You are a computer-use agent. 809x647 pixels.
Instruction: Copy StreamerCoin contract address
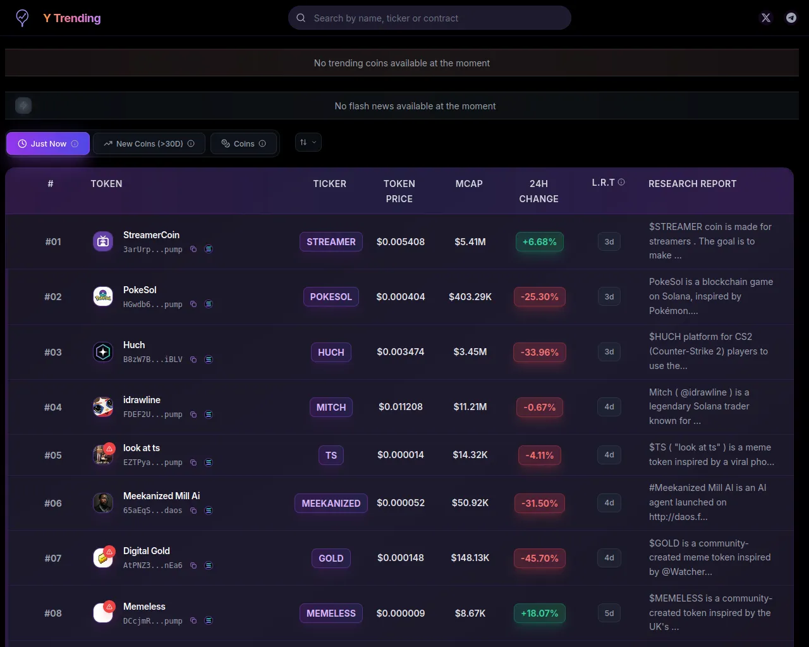click(193, 250)
